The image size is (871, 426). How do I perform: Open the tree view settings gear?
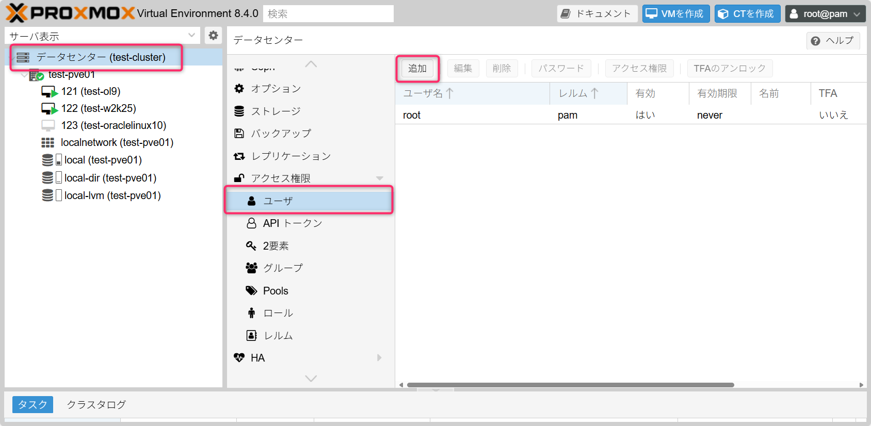tap(213, 36)
